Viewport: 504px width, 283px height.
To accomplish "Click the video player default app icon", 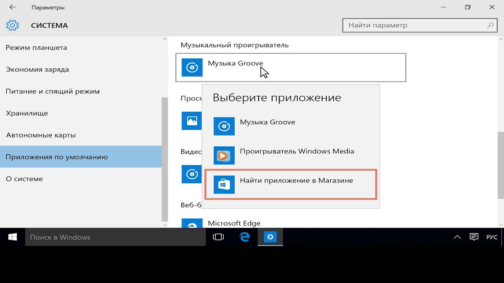I will [191, 174].
